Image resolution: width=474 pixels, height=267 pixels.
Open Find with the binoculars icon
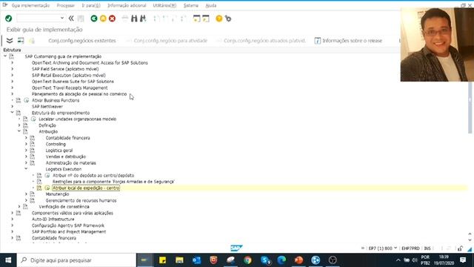click(134, 19)
